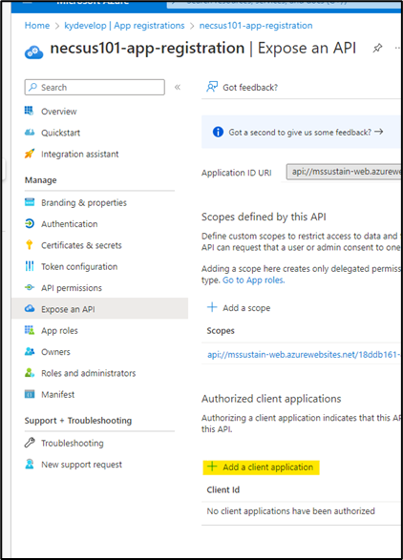This screenshot has width=403, height=560.
Task: Click the Scopes column header
Action: [221, 331]
